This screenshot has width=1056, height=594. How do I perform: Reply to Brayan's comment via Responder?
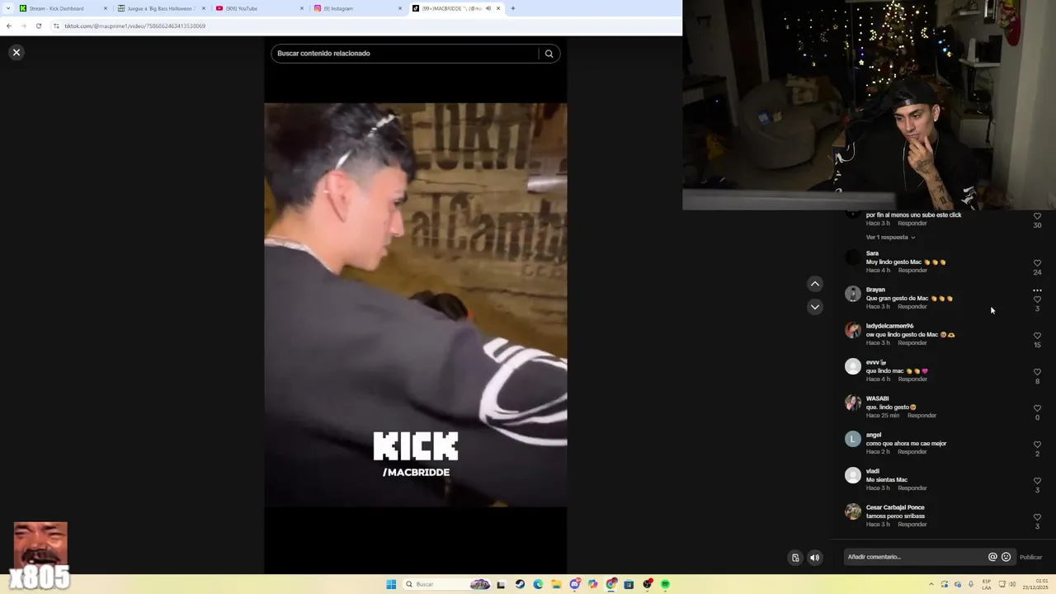coord(912,307)
